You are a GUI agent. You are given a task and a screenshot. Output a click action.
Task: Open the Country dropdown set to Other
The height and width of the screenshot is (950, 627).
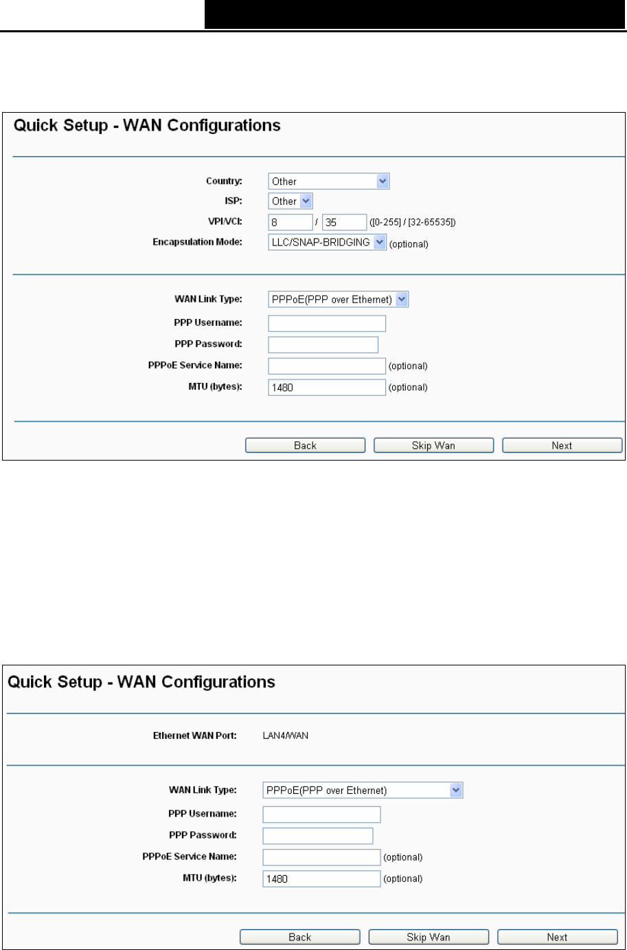point(329,181)
